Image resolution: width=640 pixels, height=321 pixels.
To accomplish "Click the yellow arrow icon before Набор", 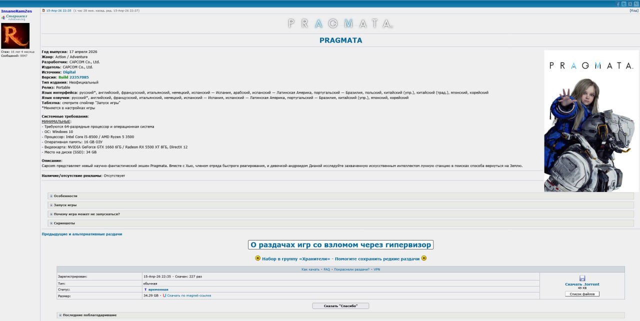I will coord(258,258).
